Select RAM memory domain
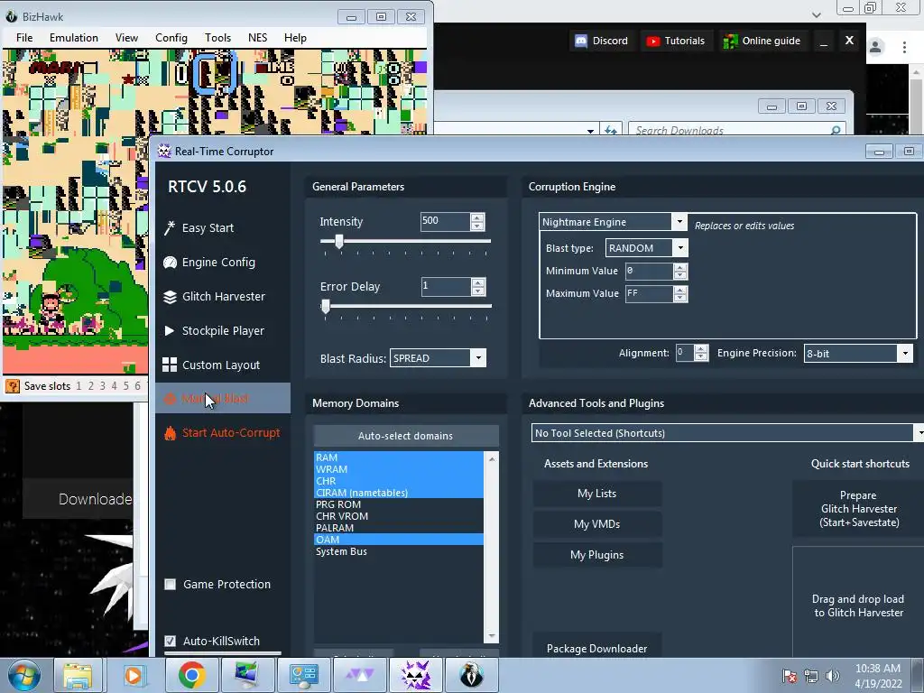The width and height of the screenshot is (924, 693). (398, 457)
